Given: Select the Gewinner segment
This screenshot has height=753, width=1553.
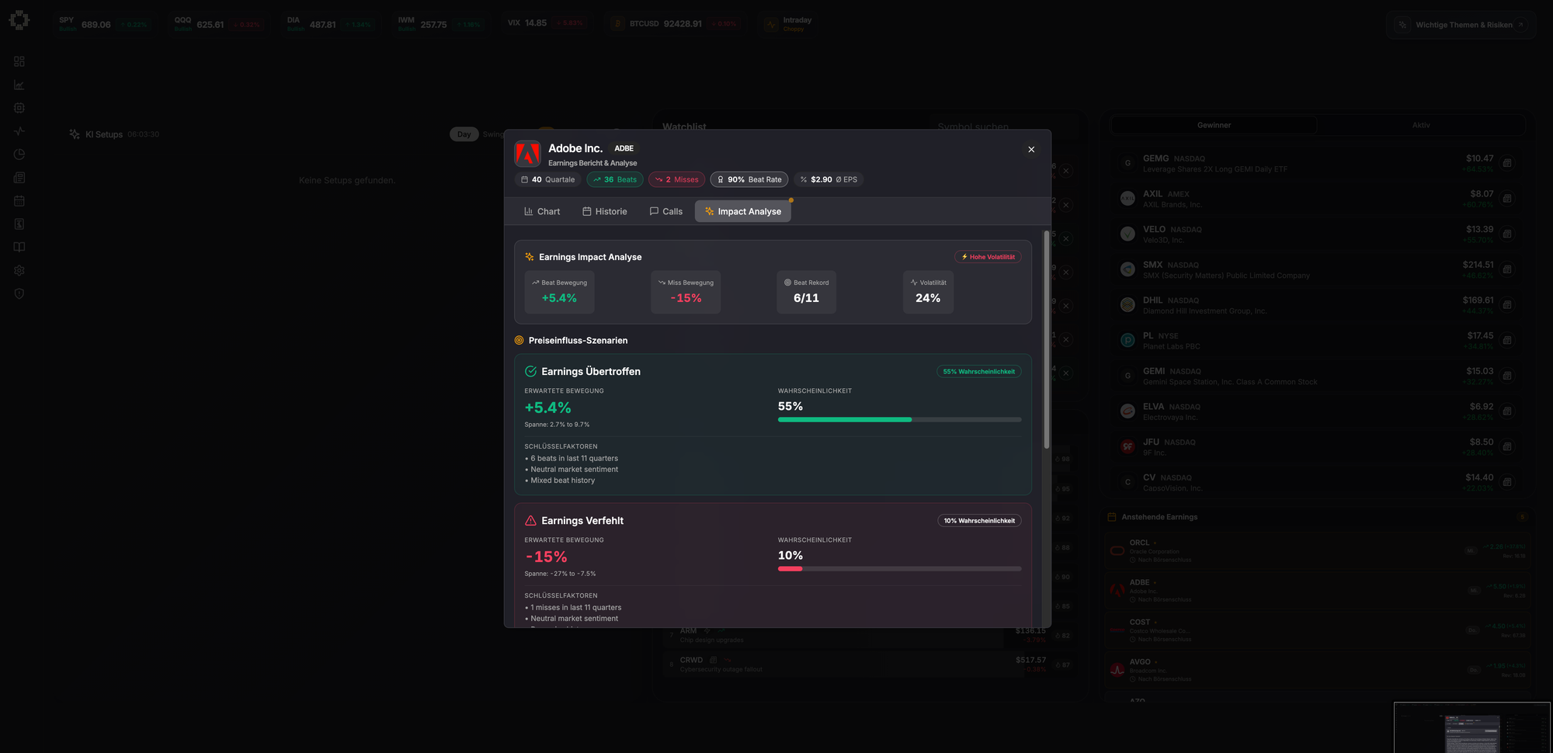Looking at the screenshot, I should coord(1214,125).
